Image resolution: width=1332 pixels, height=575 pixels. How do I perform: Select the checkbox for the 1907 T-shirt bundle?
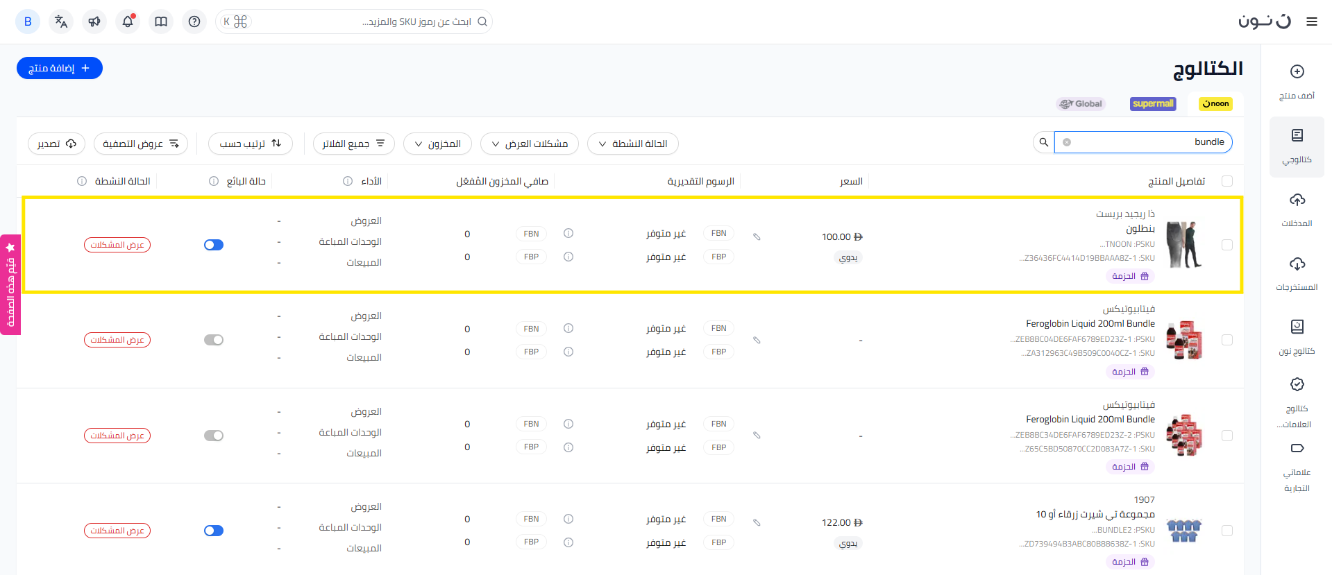(x=1226, y=531)
